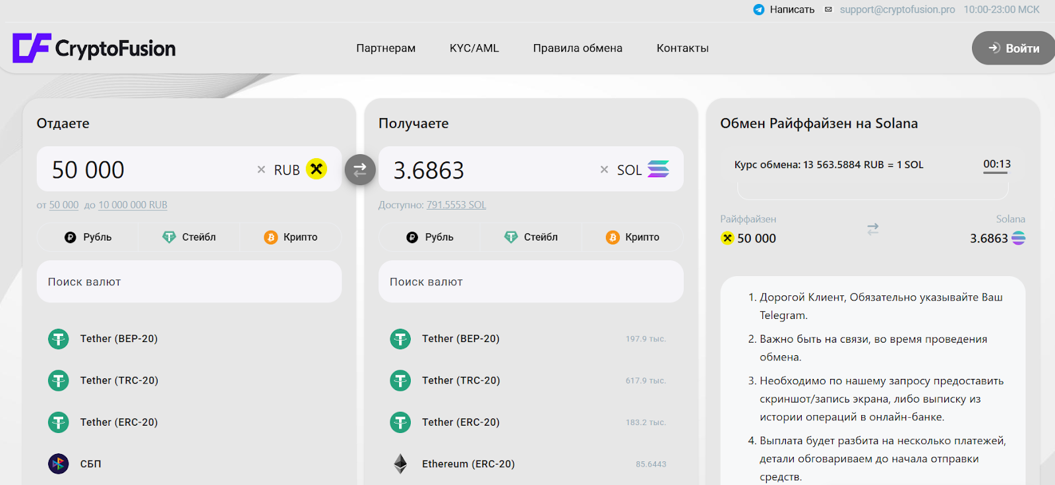Select the СБП icon in the give list
Image resolution: width=1055 pixels, height=485 pixels.
(59, 464)
